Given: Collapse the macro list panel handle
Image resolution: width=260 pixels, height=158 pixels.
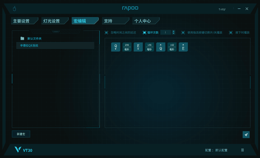Looking at the screenshot, I should 56,31.
